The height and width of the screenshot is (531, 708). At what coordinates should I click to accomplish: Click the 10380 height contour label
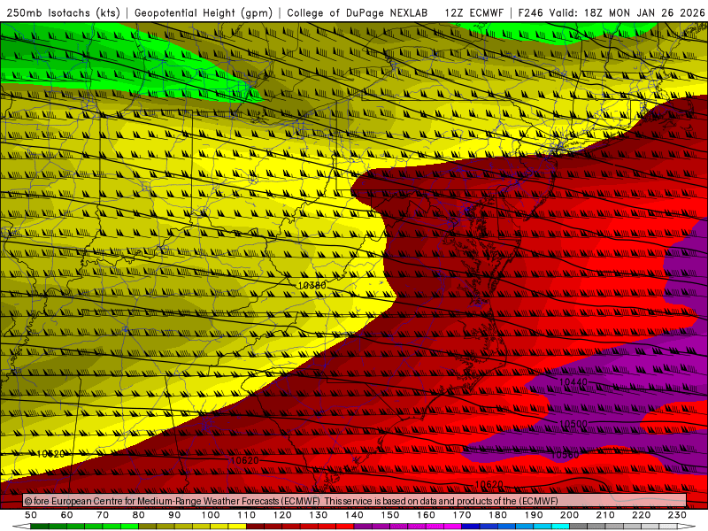tap(312, 285)
